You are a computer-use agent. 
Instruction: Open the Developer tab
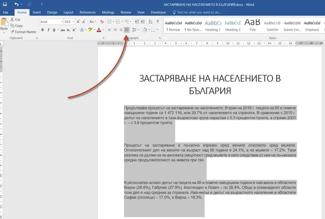pos(158,13)
